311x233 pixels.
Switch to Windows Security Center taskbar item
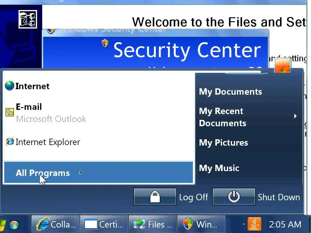point(201,225)
